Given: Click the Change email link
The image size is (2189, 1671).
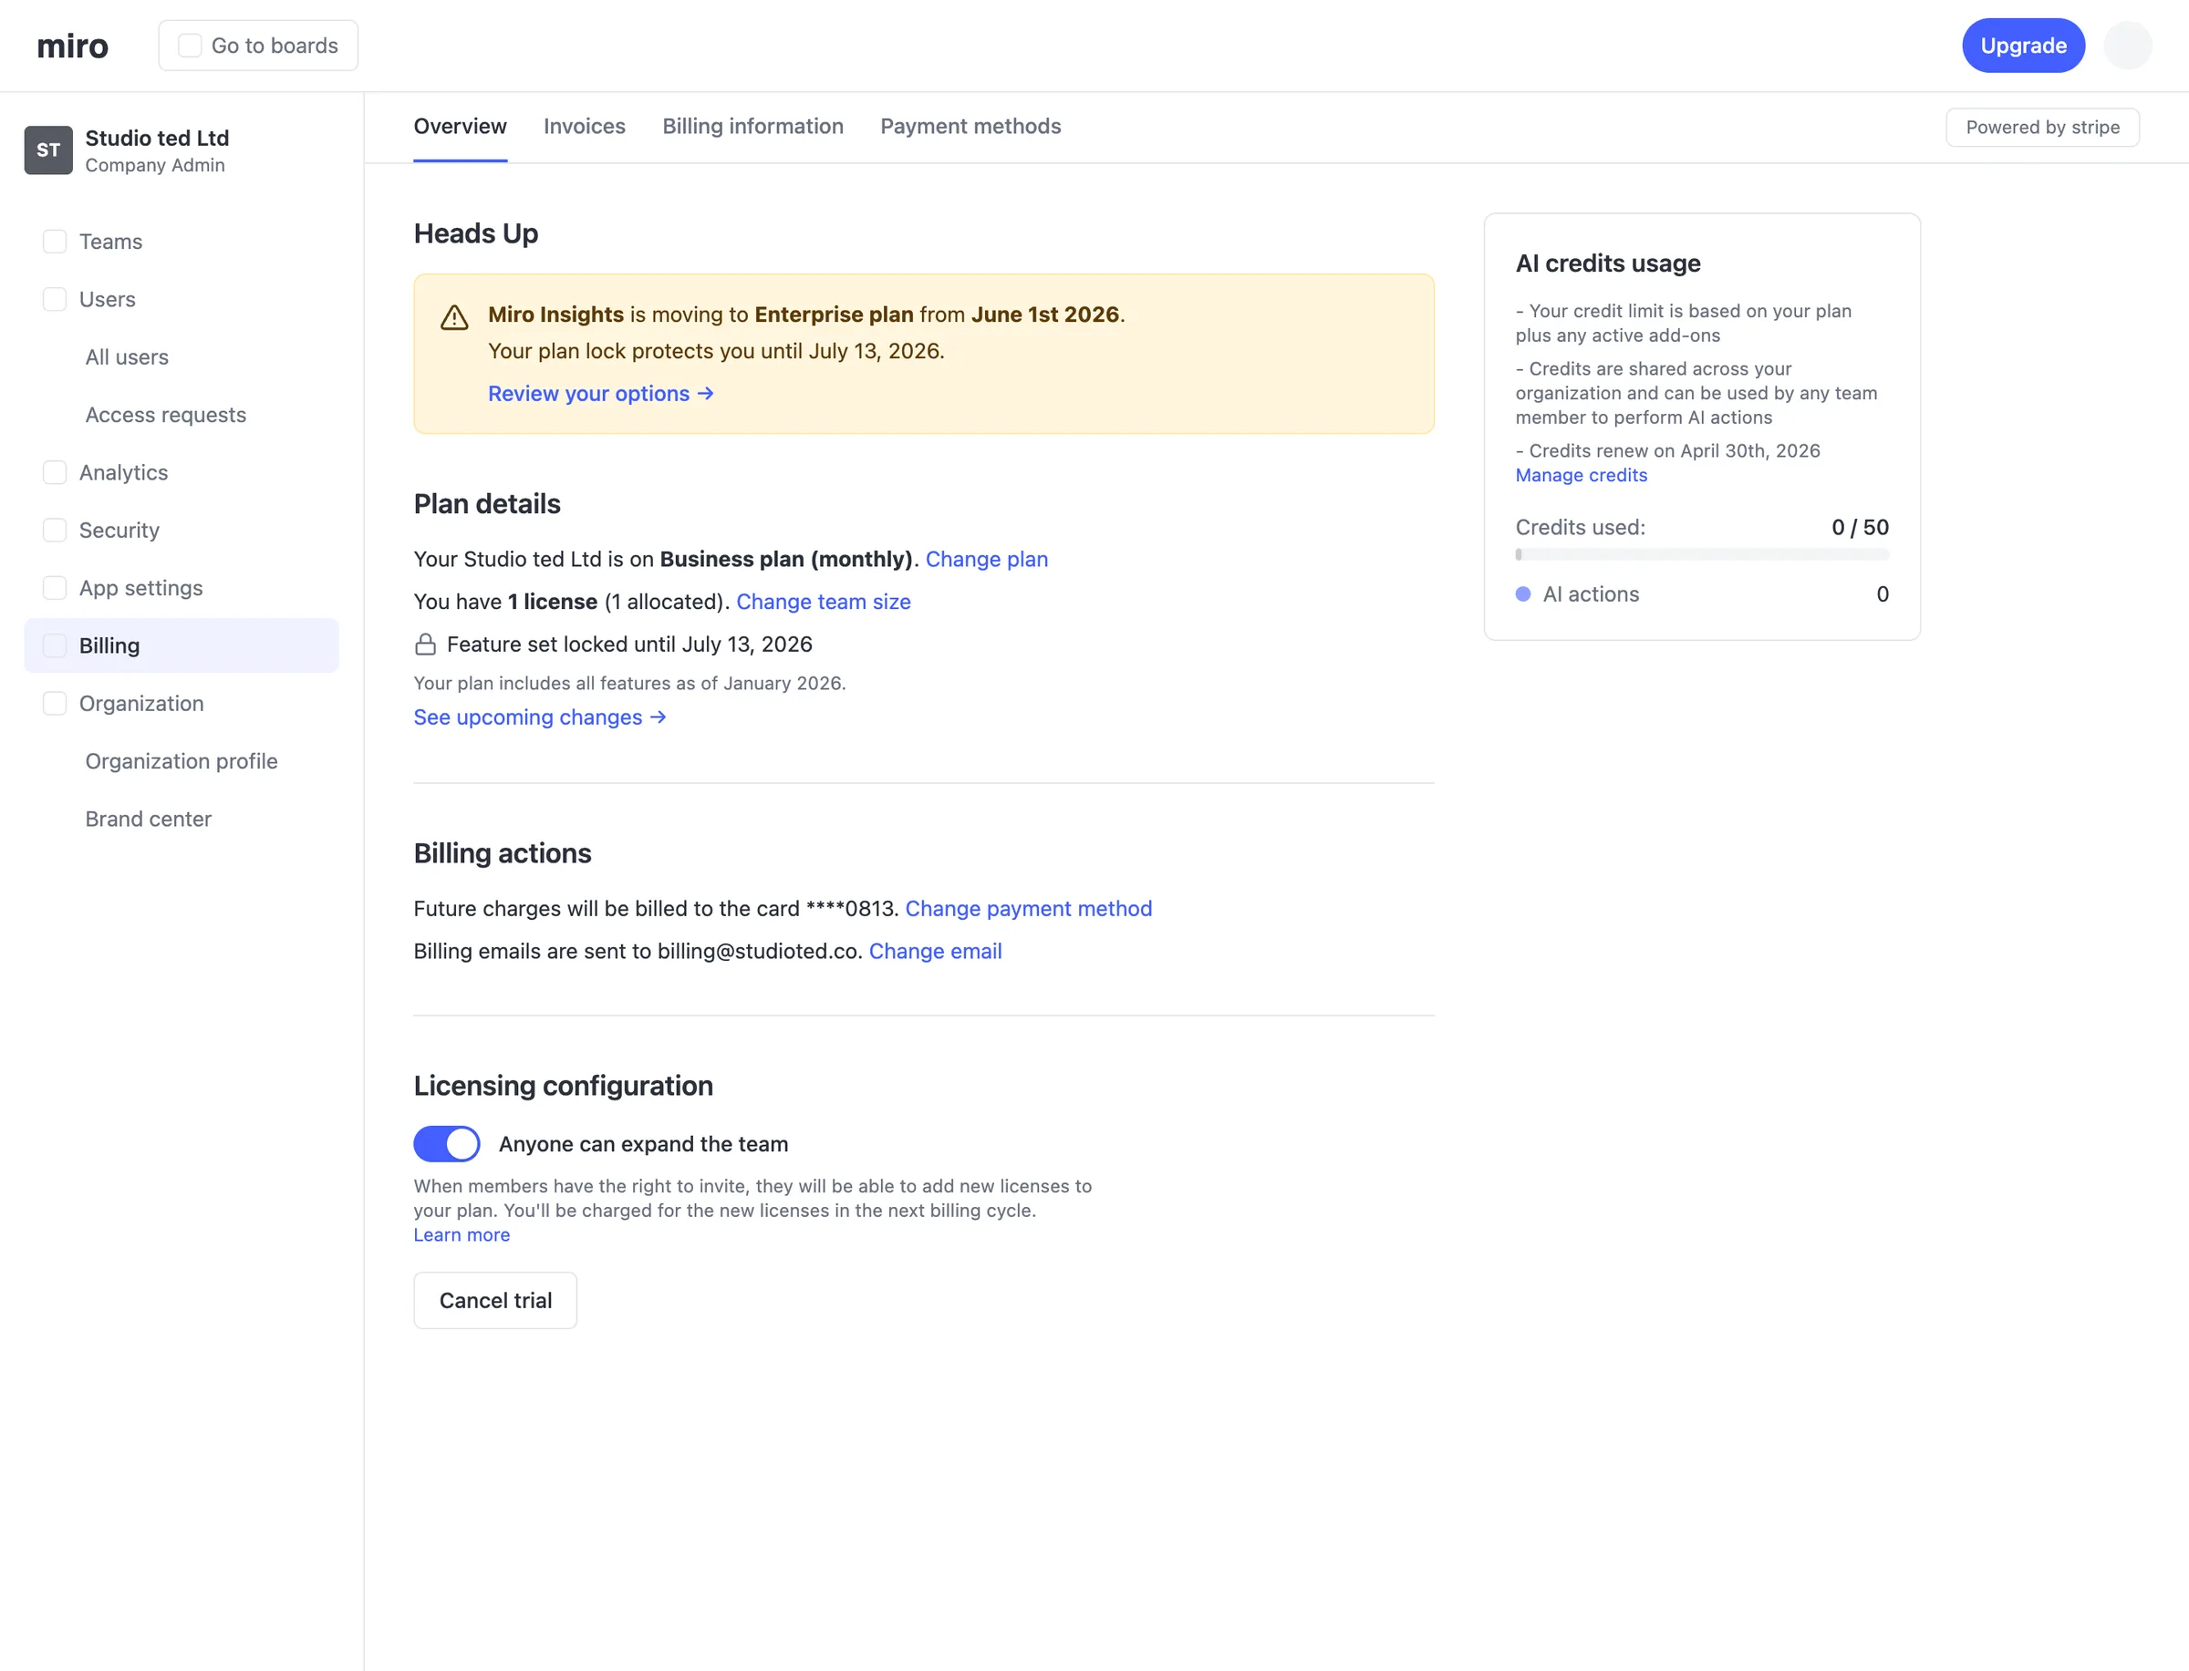Looking at the screenshot, I should (x=934, y=952).
